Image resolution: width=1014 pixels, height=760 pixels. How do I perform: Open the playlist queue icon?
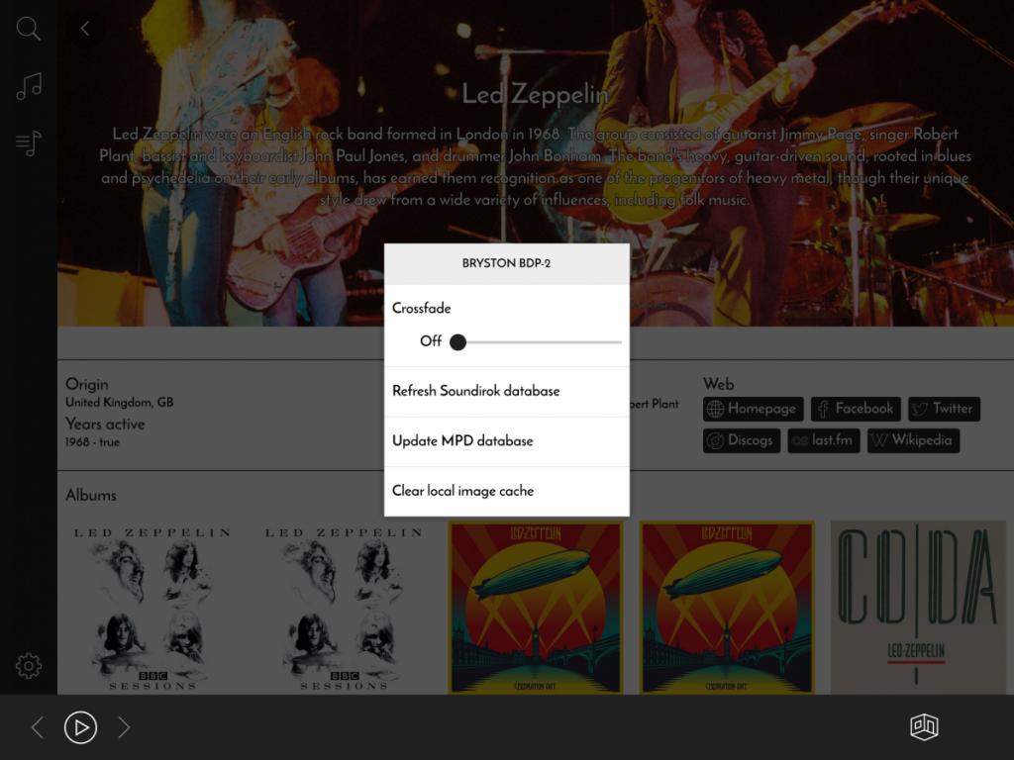pyautogui.click(x=29, y=142)
